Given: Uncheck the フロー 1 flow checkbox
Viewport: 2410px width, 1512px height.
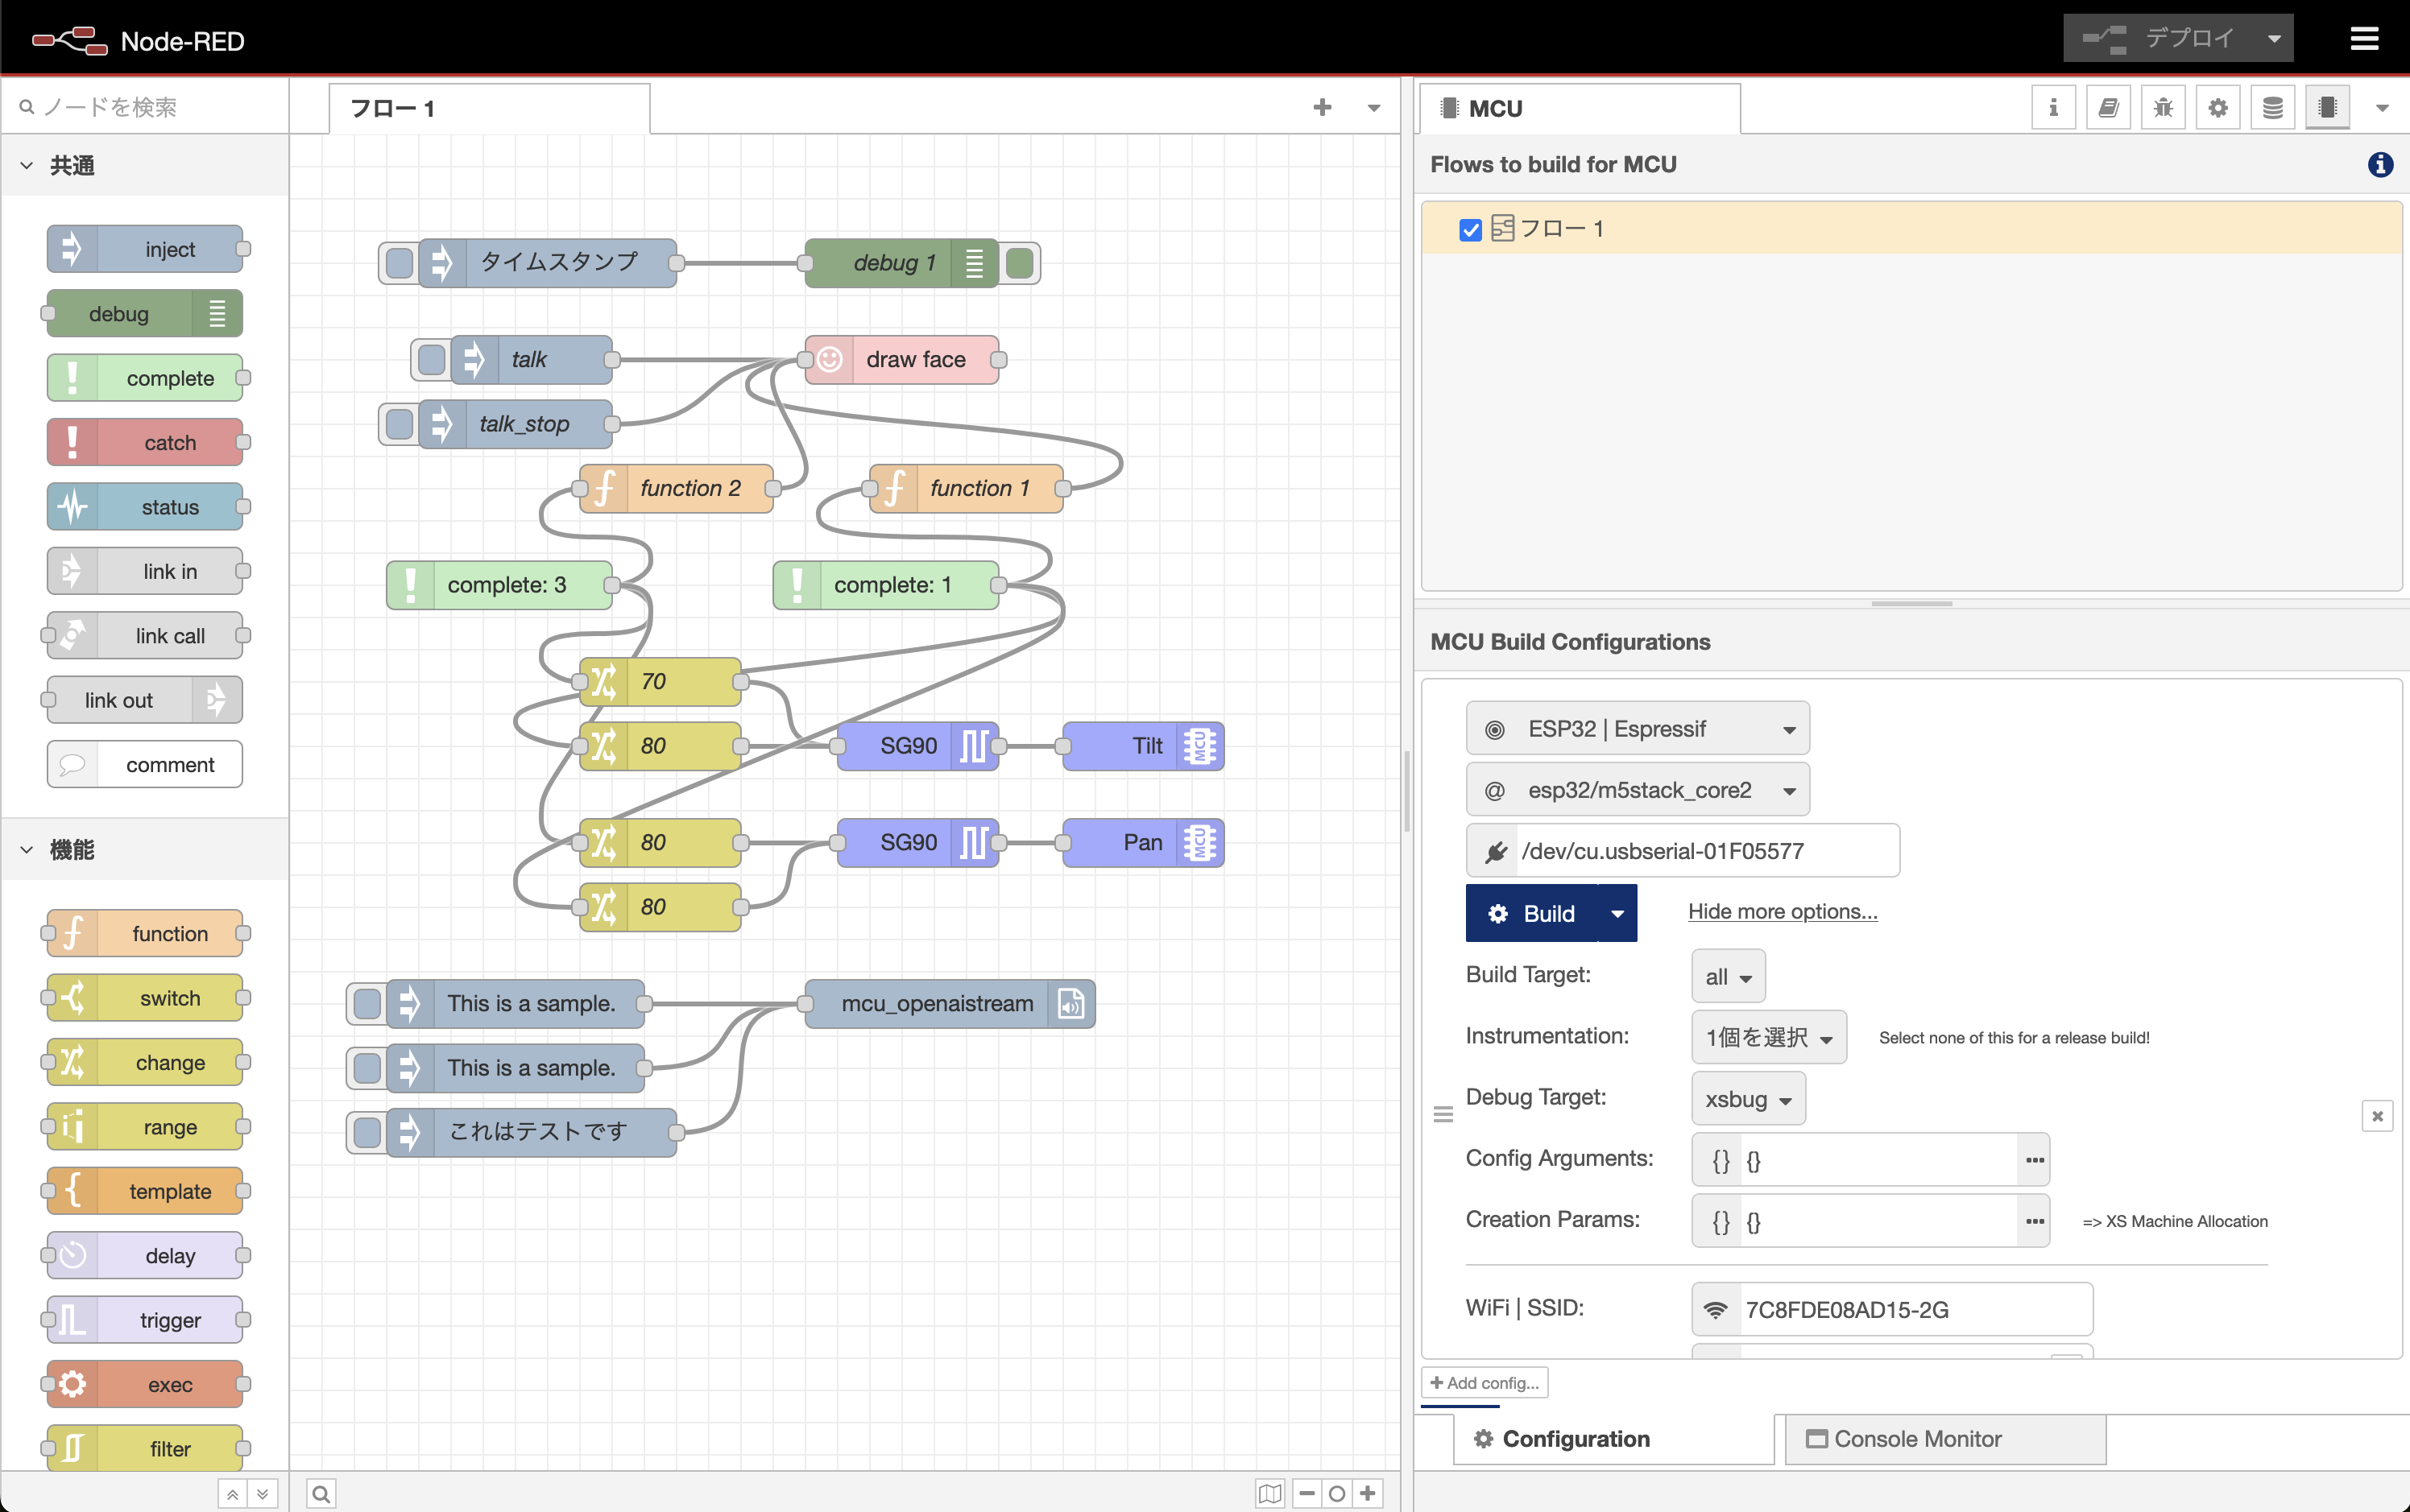Looking at the screenshot, I should (x=1470, y=230).
